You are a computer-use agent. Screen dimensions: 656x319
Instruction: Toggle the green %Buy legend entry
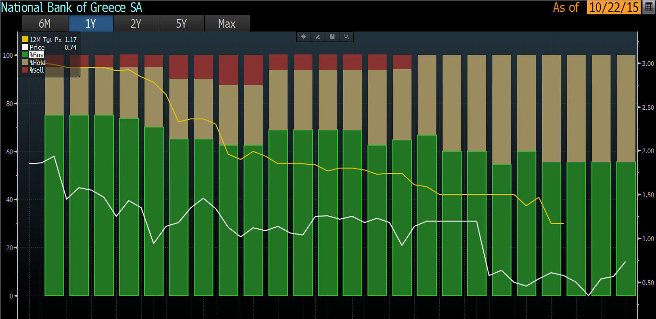click(33, 55)
